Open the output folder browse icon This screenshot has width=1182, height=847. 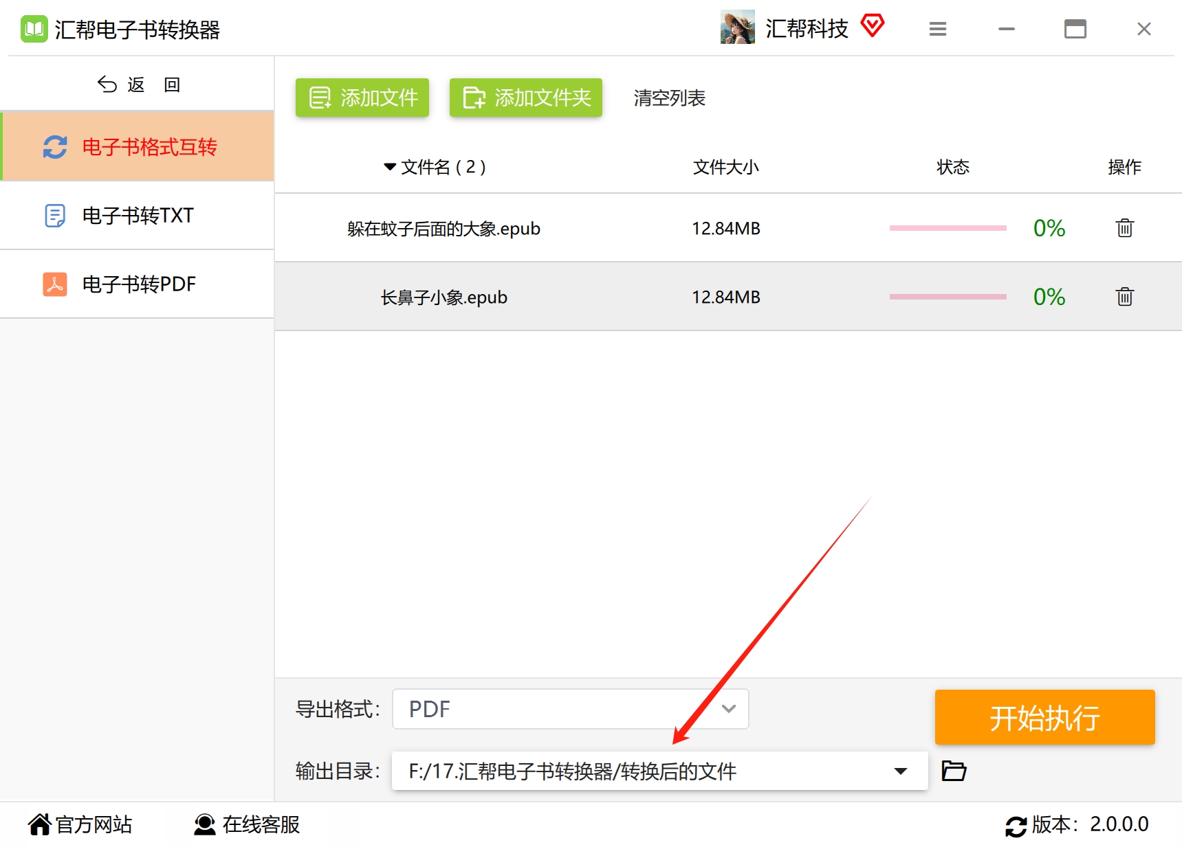pos(954,771)
